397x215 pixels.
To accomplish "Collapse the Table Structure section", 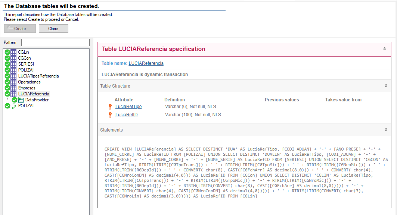I will point(386,86).
